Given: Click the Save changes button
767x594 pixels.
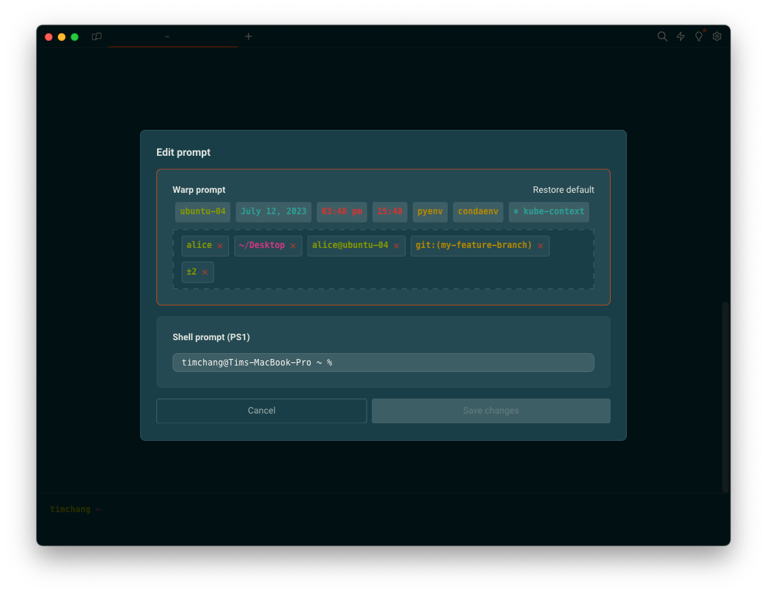Looking at the screenshot, I should (491, 410).
